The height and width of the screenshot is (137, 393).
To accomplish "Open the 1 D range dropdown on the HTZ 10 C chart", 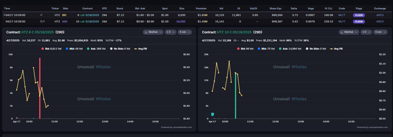I will pyautogui.click(x=366, y=32).
